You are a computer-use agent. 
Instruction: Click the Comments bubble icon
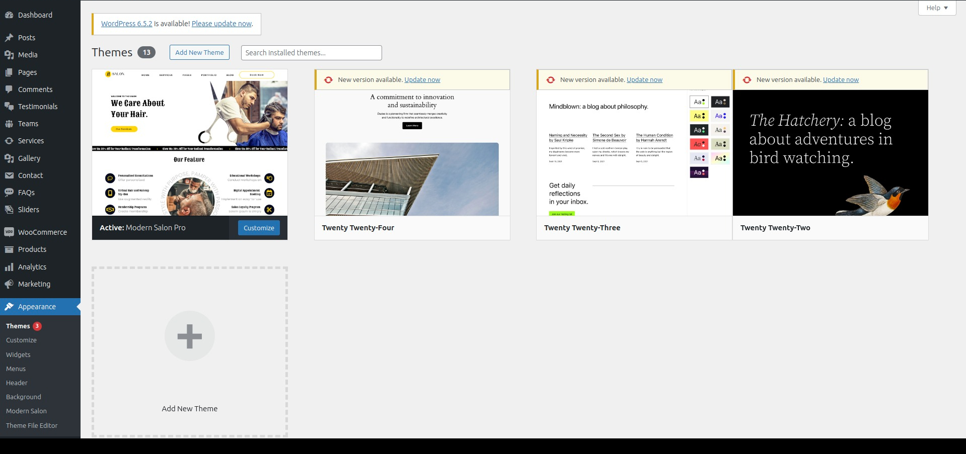(x=9, y=89)
